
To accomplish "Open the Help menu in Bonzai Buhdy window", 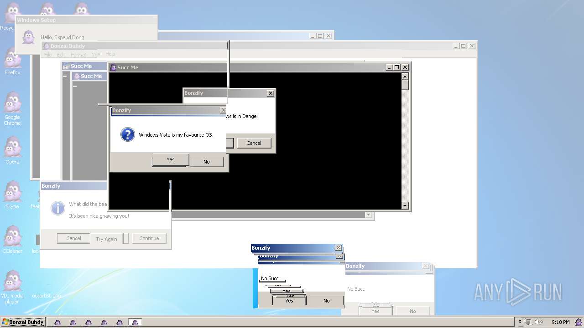I will (x=110, y=54).
